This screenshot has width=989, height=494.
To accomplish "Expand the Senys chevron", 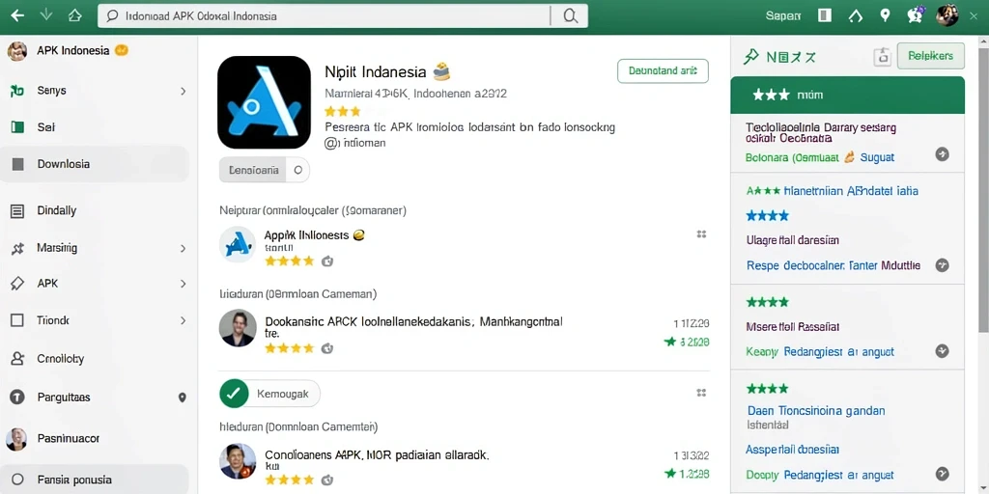I will pos(183,92).
